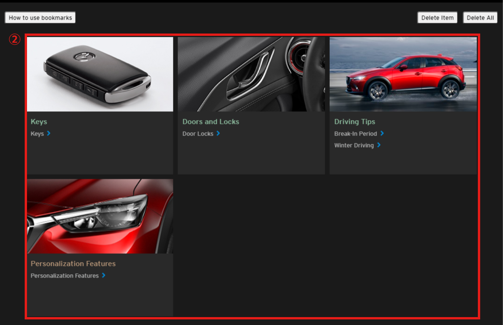Click the blue chevron next to Winter Driving
This screenshot has width=503, height=325.
[x=379, y=145]
